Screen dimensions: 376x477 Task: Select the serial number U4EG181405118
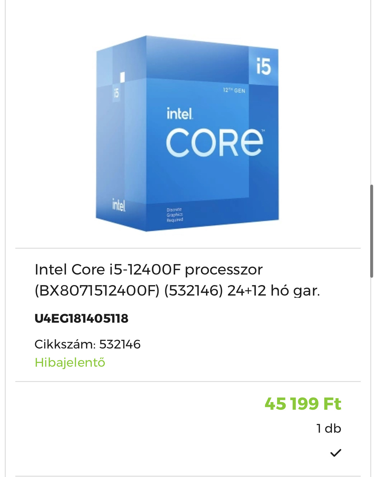tap(81, 318)
